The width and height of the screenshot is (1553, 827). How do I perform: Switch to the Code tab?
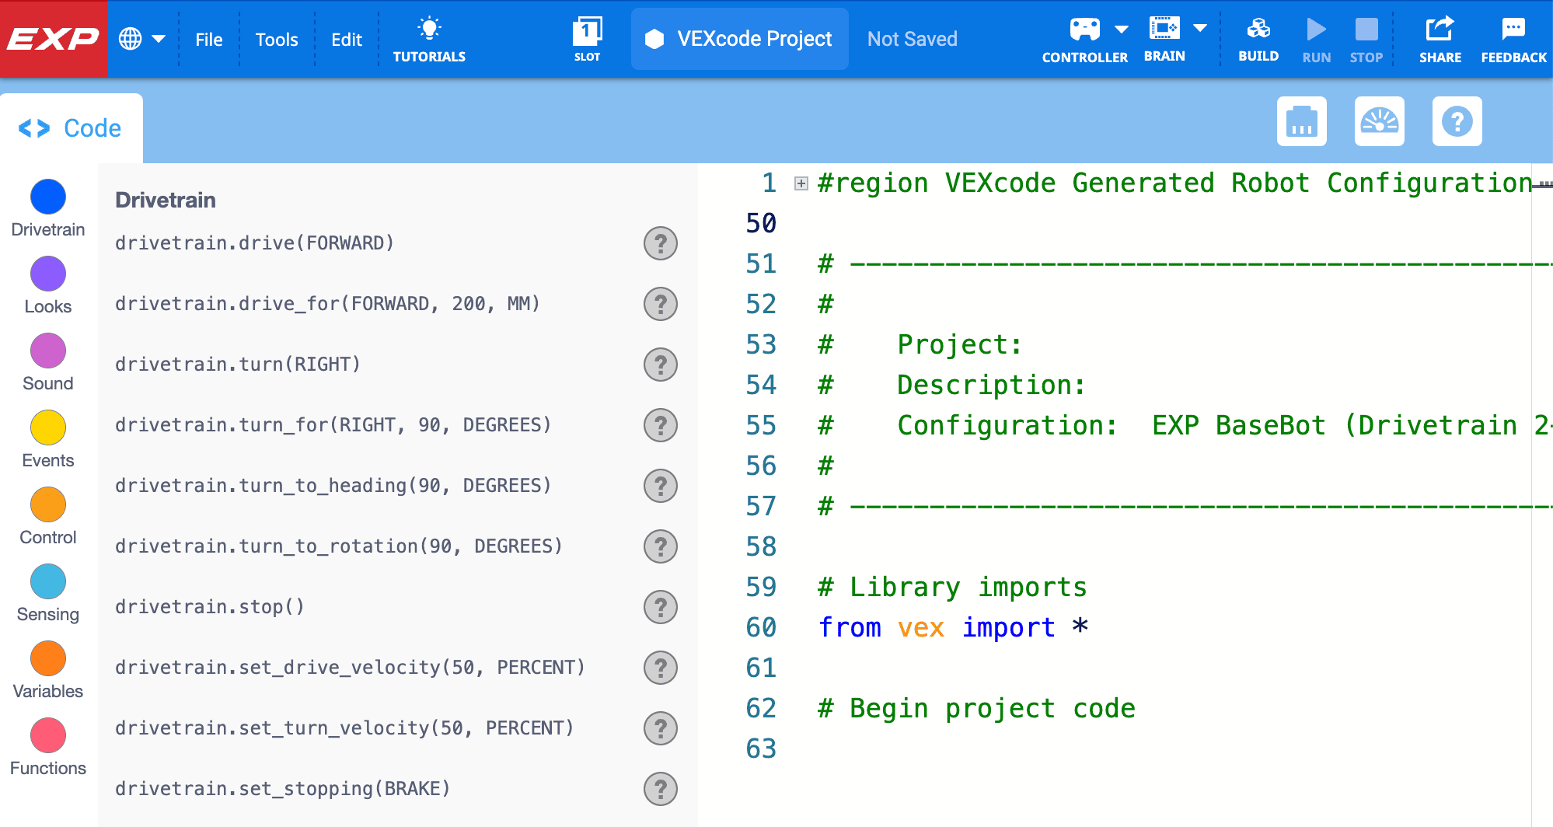pos(72,127)
